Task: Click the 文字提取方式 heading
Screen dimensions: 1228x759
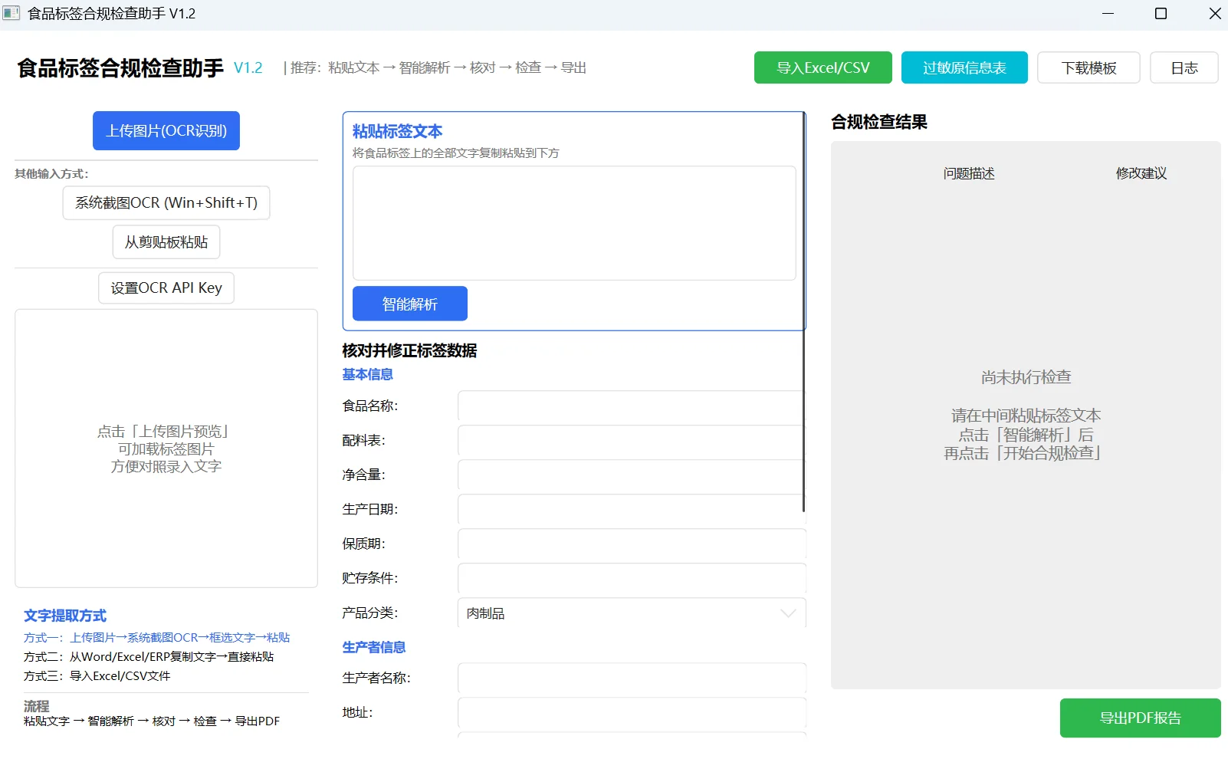Action: pyautogui.click(x=65, y=616)
